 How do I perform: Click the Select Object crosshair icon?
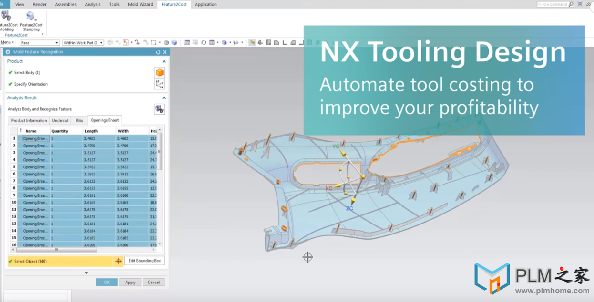click(x=118, y=261)
